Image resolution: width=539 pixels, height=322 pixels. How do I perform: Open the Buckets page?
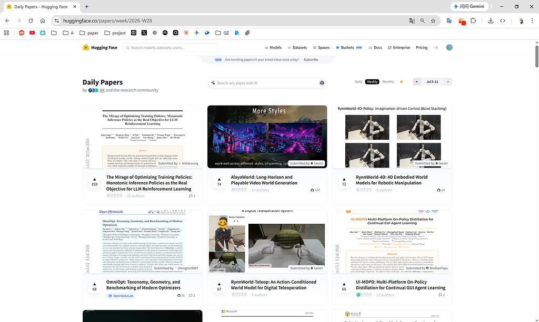point(348,48)
